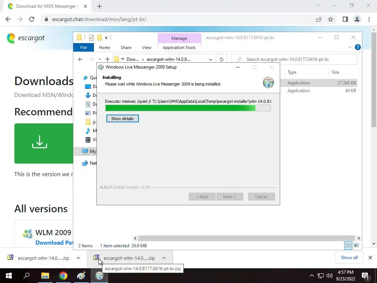Refresh the Explorer folder view

coord(221,59)
